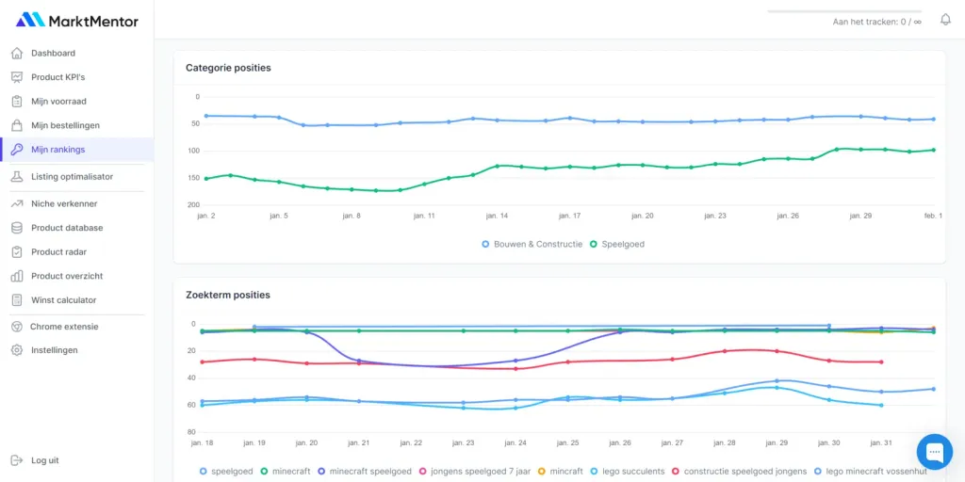Toggle the lego minecraft vossenhut series
965x482 pixels.
tap(870, 472)
